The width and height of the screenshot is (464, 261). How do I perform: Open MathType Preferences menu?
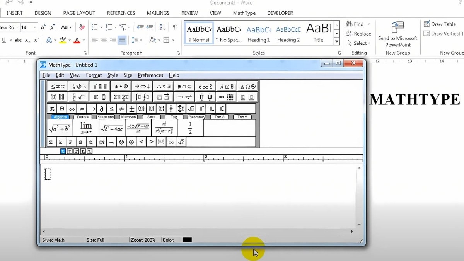click(150, 75)
